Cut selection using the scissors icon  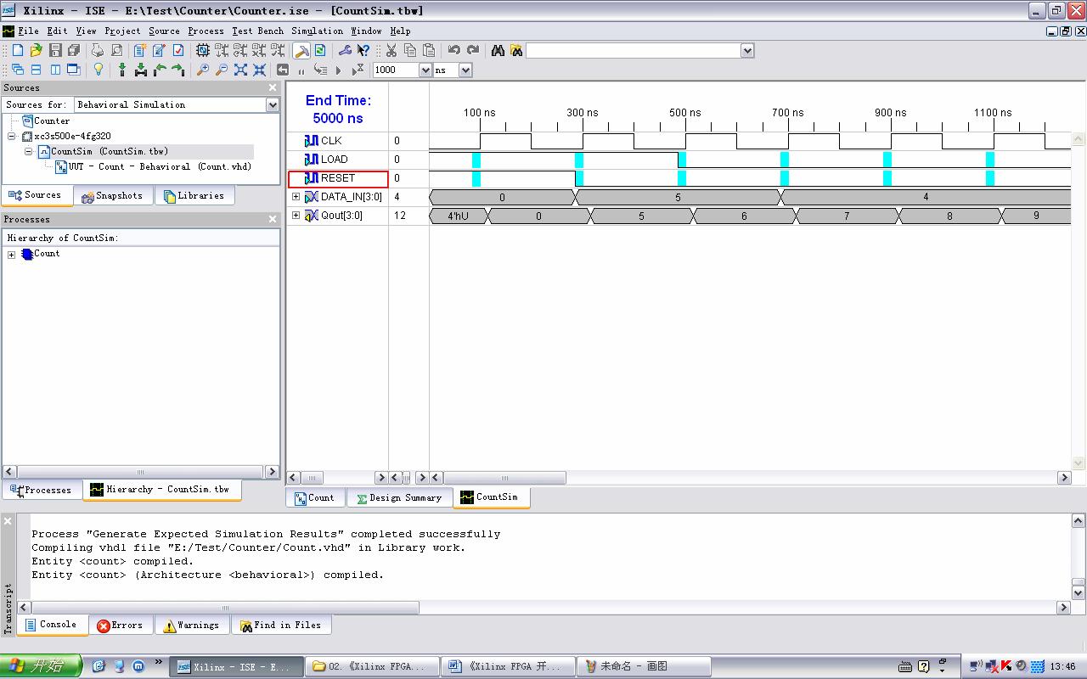[391, 51]
